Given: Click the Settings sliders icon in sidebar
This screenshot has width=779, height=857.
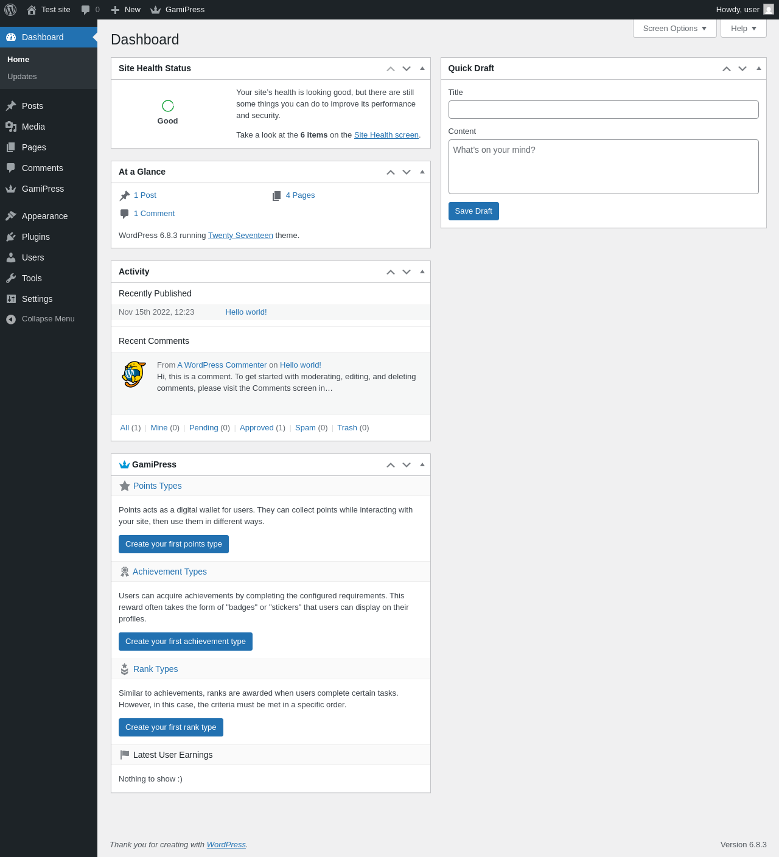Looking at the screenshot, I should point(11,299).
